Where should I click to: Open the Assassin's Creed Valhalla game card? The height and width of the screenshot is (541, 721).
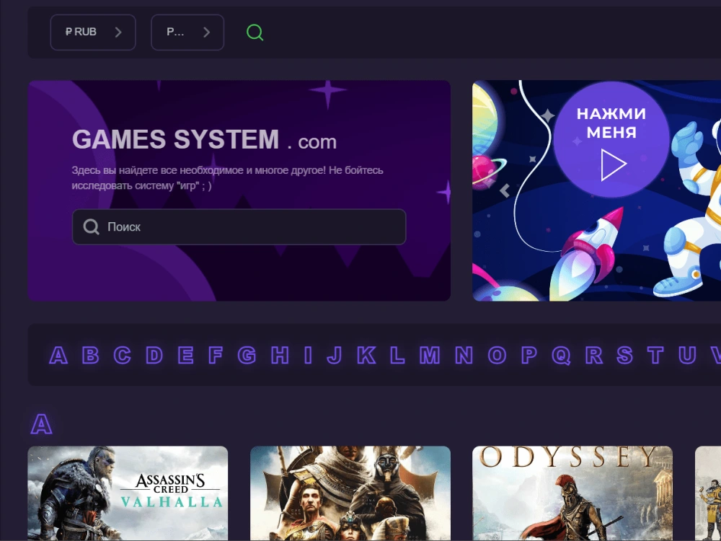tap(128, 493)
